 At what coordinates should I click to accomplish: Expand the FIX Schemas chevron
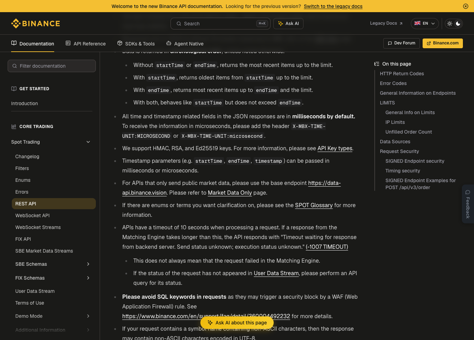point(88,278)
